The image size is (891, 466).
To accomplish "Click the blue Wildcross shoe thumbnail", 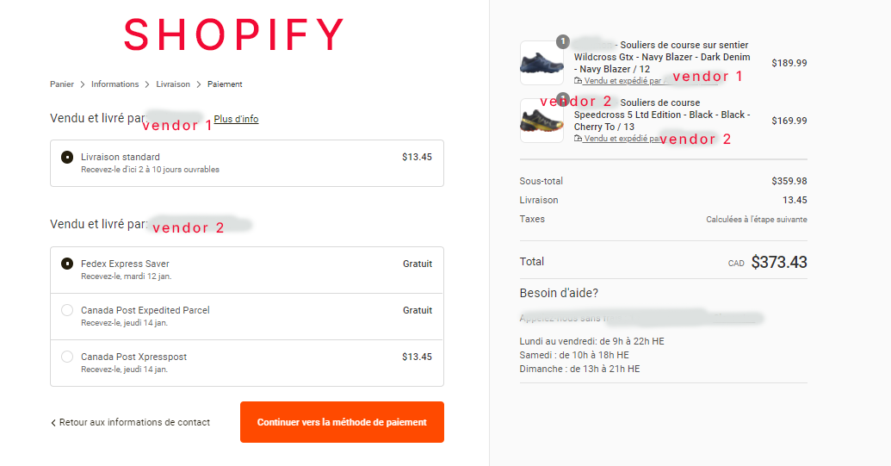I will click(541, 63).
